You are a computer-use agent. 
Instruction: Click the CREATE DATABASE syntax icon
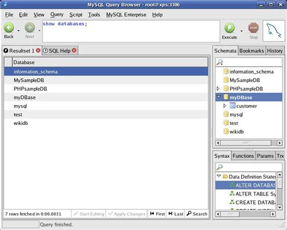[x=232, y=202]
